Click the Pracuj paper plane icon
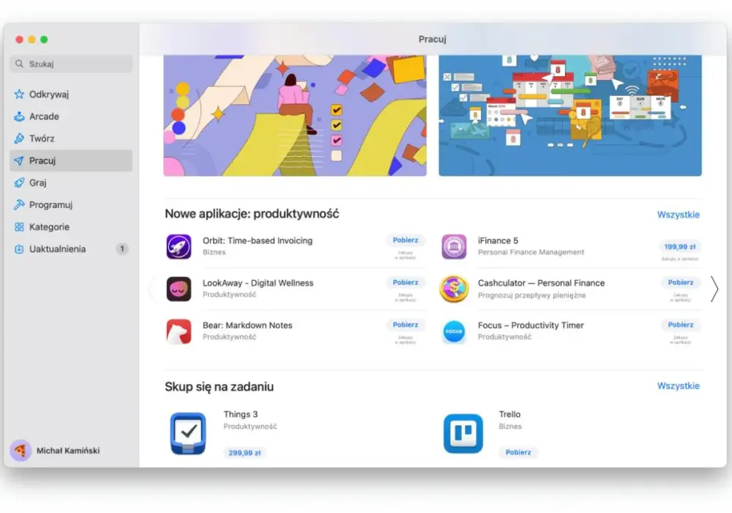 pyautogui.click(x=19, y=160)
